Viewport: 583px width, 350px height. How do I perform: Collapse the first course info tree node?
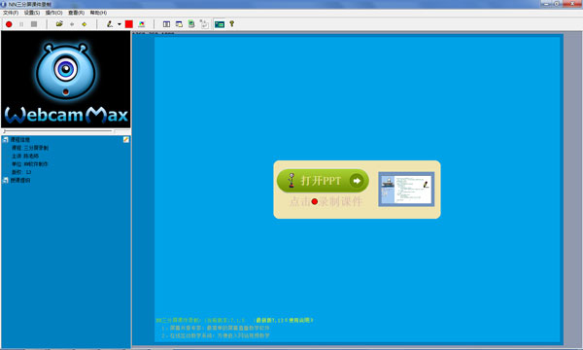6,140
